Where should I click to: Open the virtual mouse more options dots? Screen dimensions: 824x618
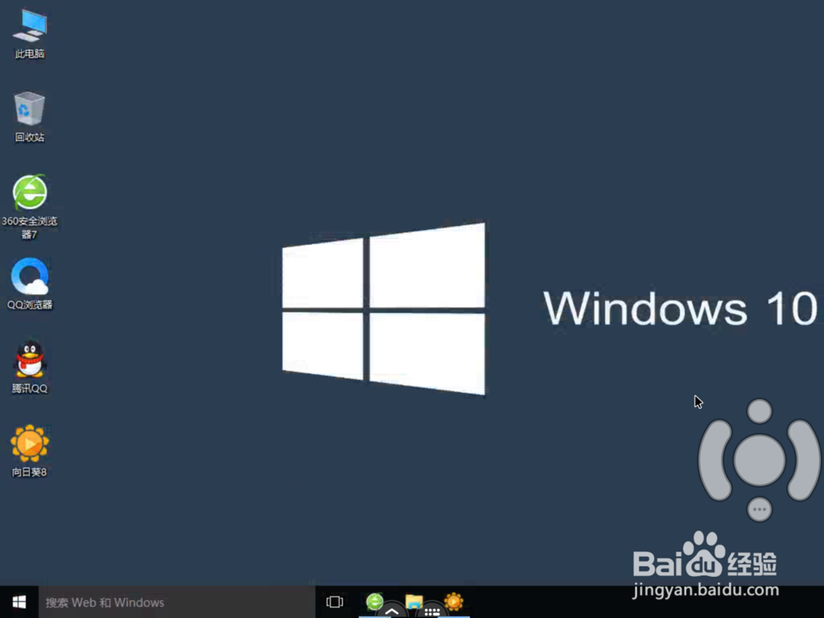[x=760, y=509]
